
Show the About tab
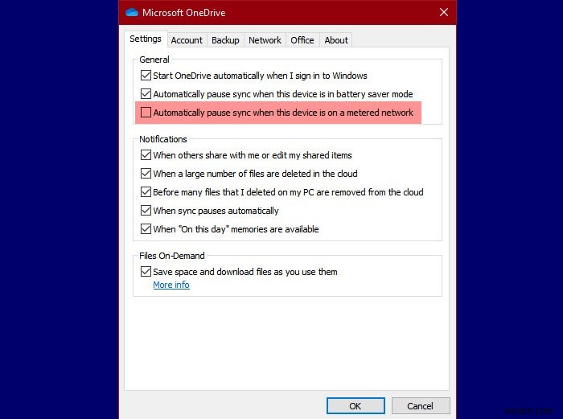[336, 40]
